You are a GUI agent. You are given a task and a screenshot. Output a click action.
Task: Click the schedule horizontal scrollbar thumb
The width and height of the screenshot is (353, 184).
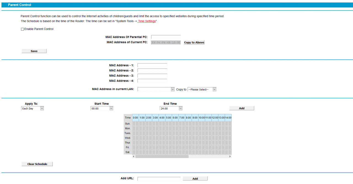pos(162,156)
